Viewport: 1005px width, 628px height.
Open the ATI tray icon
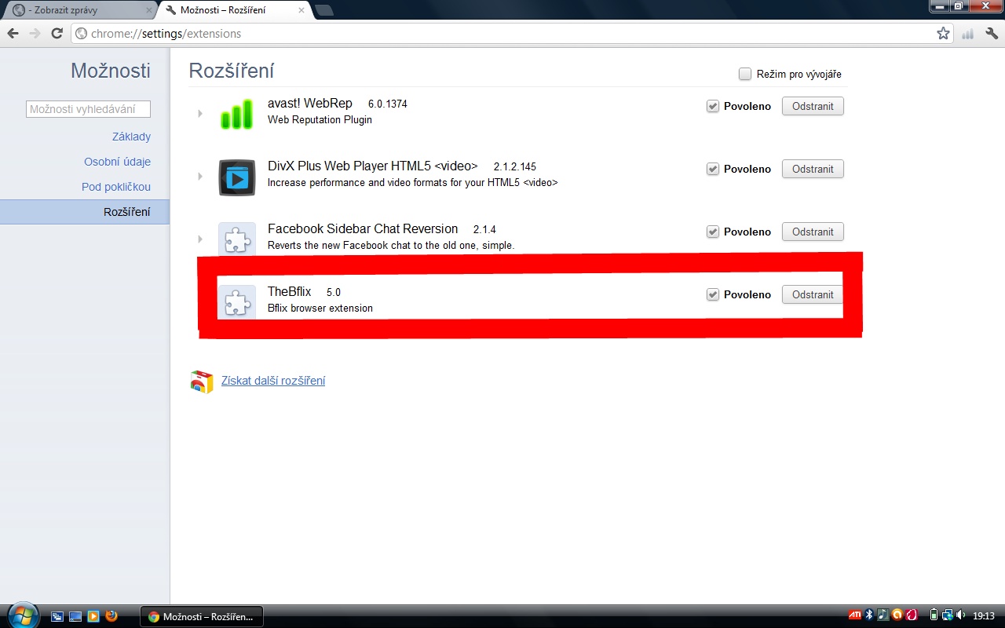(x=855, y=615)
